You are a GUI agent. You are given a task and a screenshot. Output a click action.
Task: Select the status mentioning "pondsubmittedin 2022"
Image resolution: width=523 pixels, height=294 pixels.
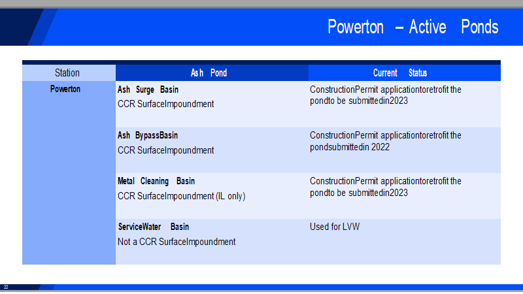[385, 141]
